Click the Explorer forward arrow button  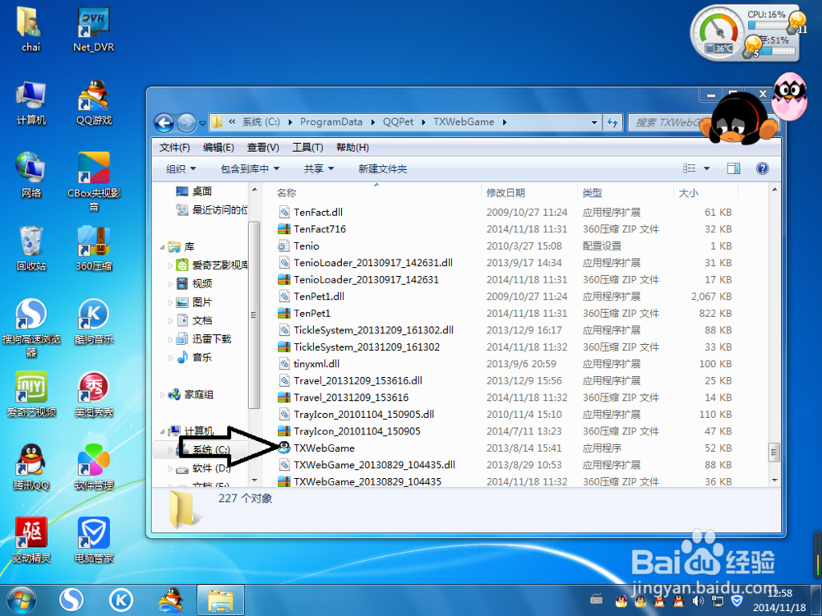(x=186, y=123)
